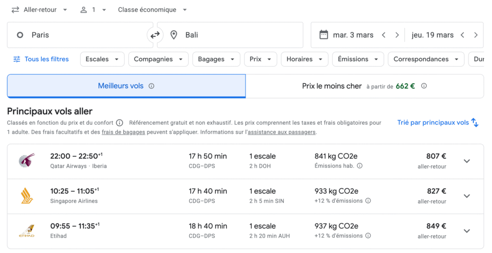Image resolution: width=492 pixels, height=253 pixels.
Task: Click emissions info icon for Singapore Airlines flight
Action: tap(368, 201)
